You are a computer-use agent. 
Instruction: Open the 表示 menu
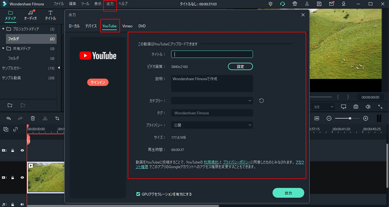[98, 4]
